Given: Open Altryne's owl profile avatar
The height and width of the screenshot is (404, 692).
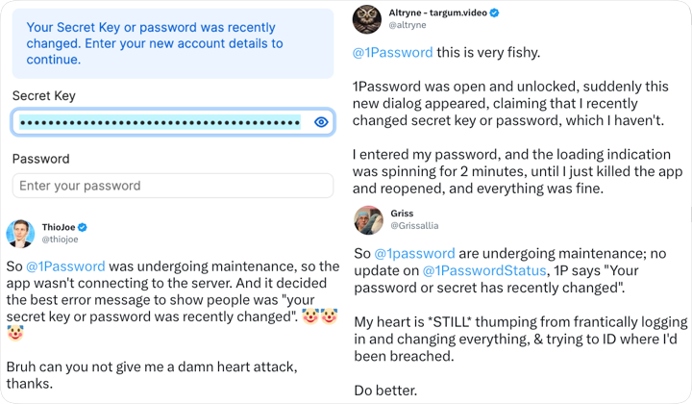Looking at the screenshot, I should (x=367, y=18).
